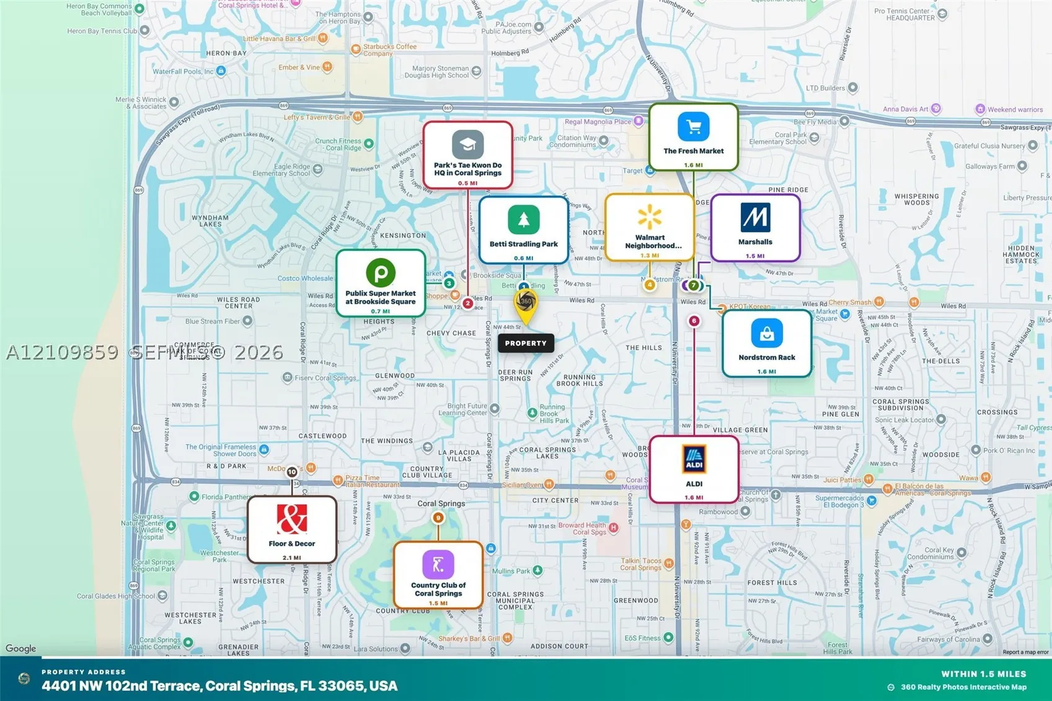
Task: Click the Country Club golfer icon
Action: [x=438, y=565]
